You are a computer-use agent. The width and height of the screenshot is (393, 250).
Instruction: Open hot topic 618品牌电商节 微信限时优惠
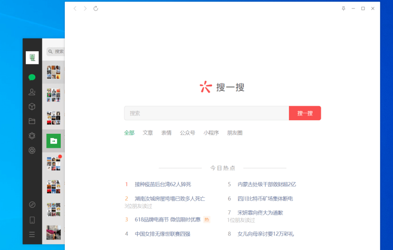pyautogui.click(x=167, y=219)
